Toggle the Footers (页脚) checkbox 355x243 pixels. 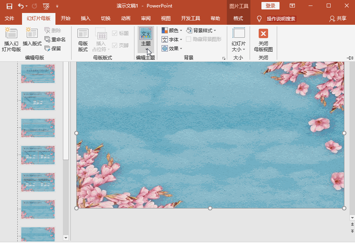click(x=114, y=45)
